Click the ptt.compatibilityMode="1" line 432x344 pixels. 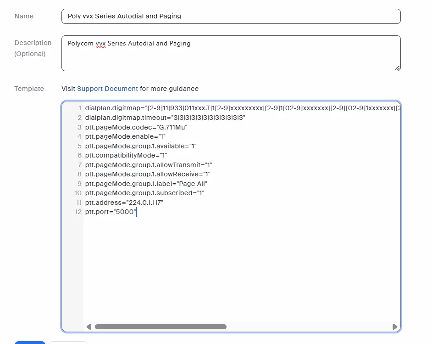pyautogui.click(x=126, y=155)
